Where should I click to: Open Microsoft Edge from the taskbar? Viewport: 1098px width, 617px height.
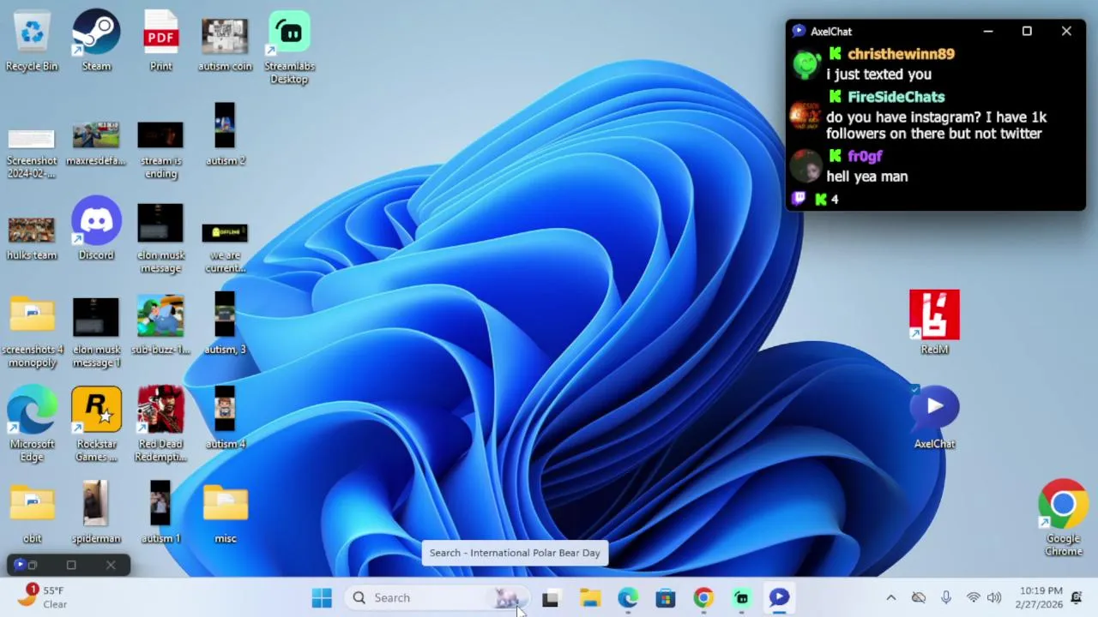coord(628,598)
